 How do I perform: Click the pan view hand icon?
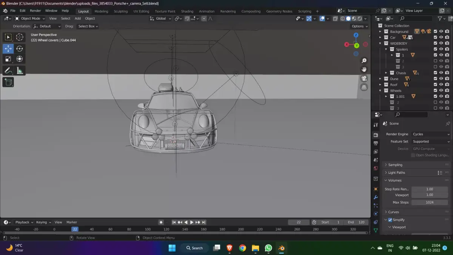tap(364, 70)
